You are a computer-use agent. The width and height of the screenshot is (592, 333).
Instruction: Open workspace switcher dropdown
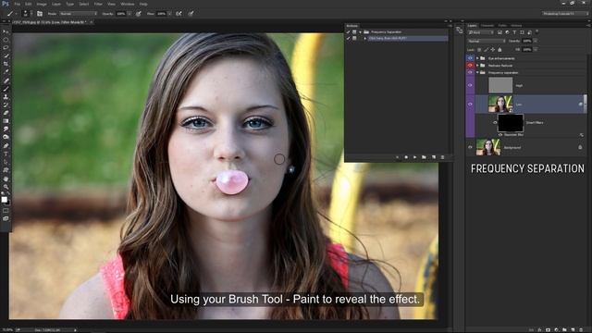(565, 14)
